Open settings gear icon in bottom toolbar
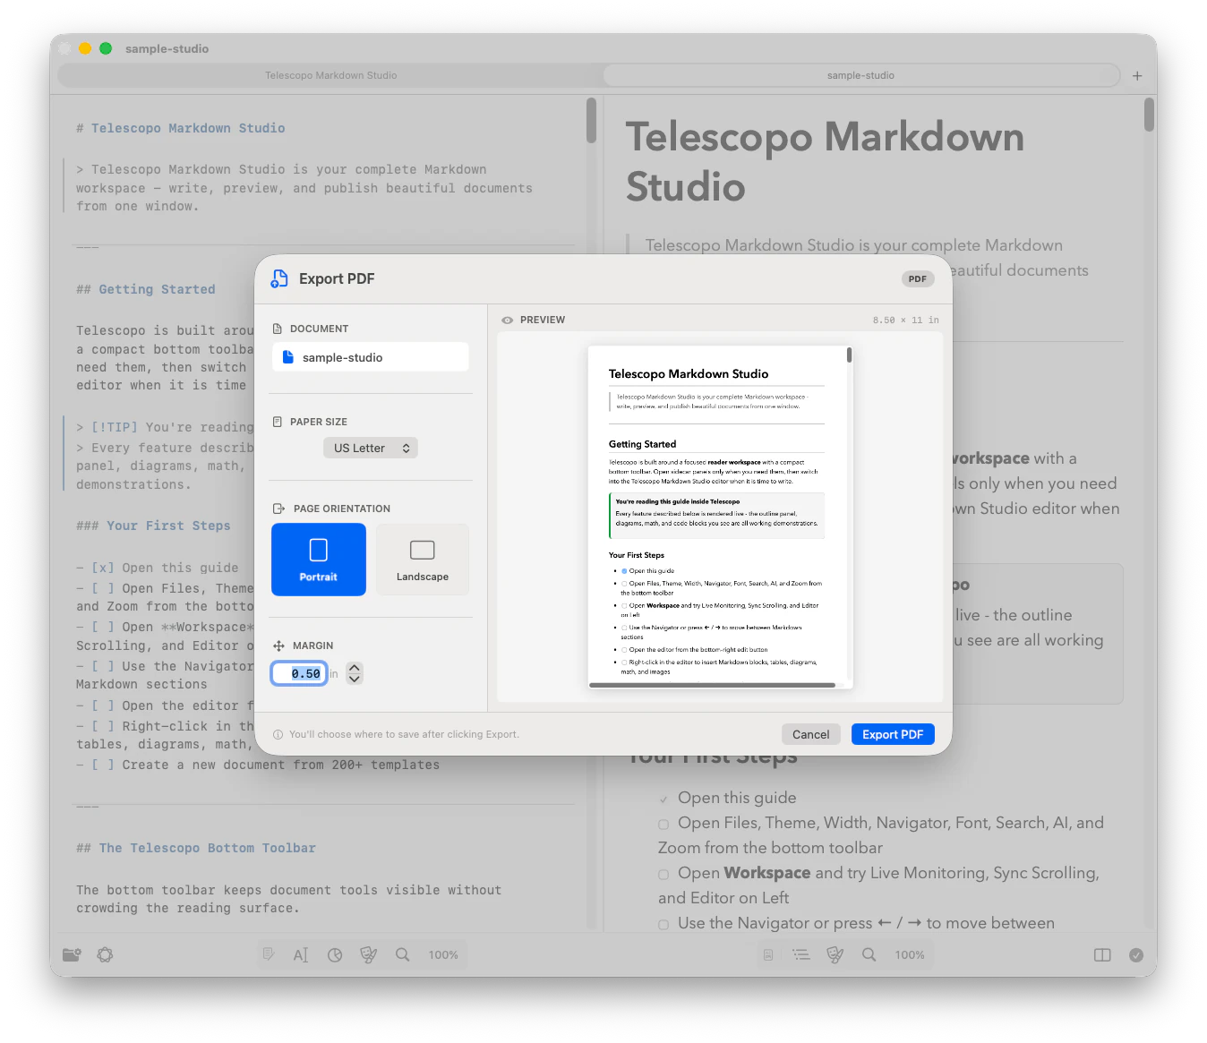 pos(105,954)
